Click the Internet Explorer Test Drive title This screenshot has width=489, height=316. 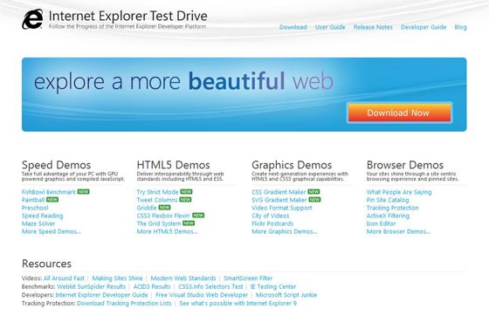coord(127,16)
